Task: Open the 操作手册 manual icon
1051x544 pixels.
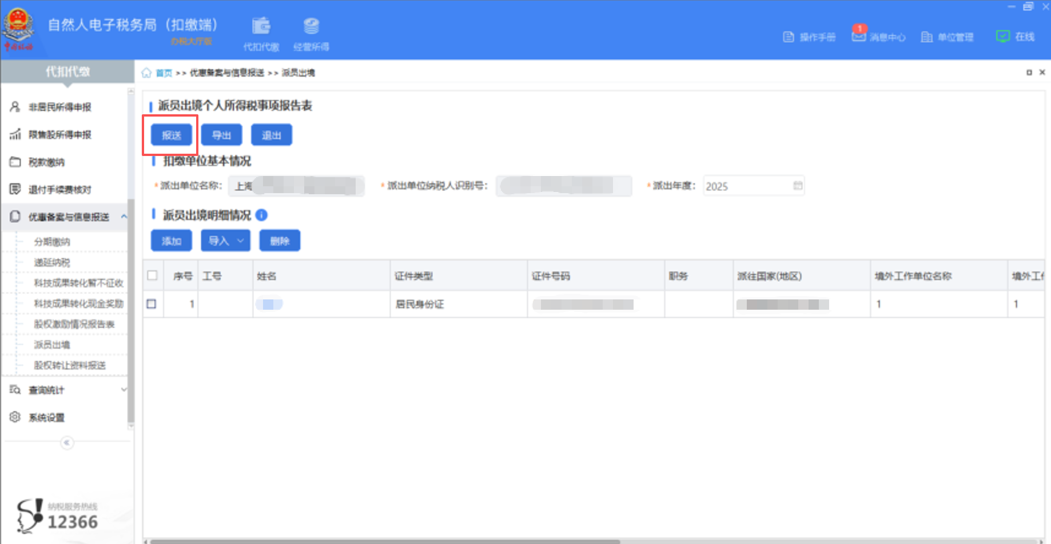Action: coord(789,36)
